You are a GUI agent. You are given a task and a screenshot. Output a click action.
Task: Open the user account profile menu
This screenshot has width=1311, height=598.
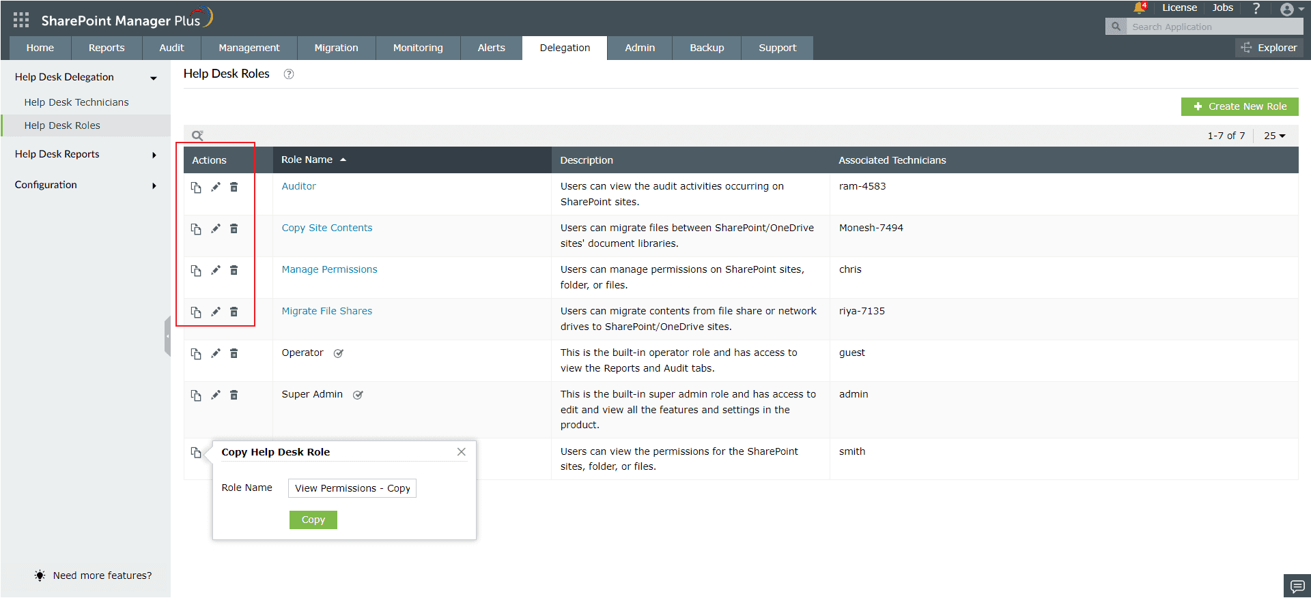(x=1292, y=9)
